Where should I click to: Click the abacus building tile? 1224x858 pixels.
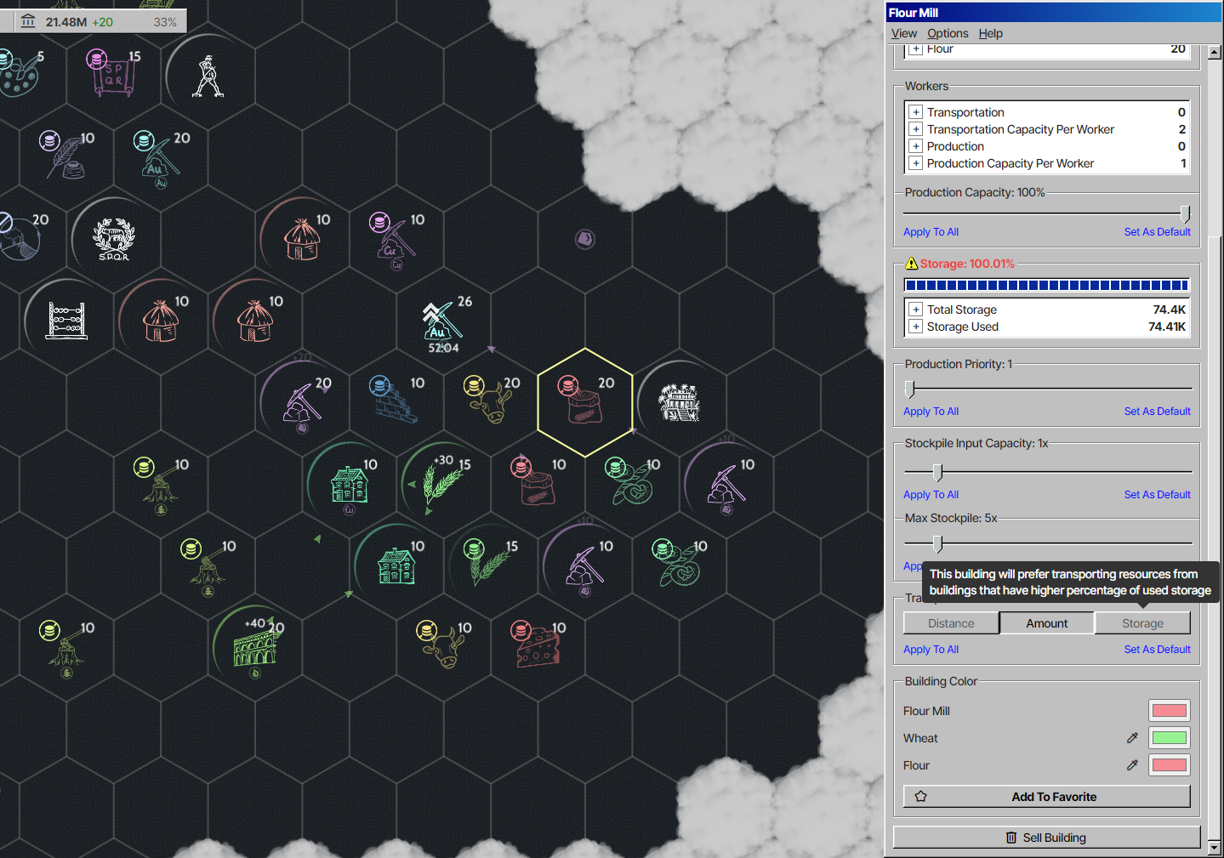coord(67,321)
